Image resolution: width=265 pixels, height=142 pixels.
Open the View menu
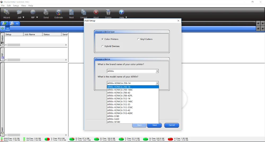(x=24, y=6)
